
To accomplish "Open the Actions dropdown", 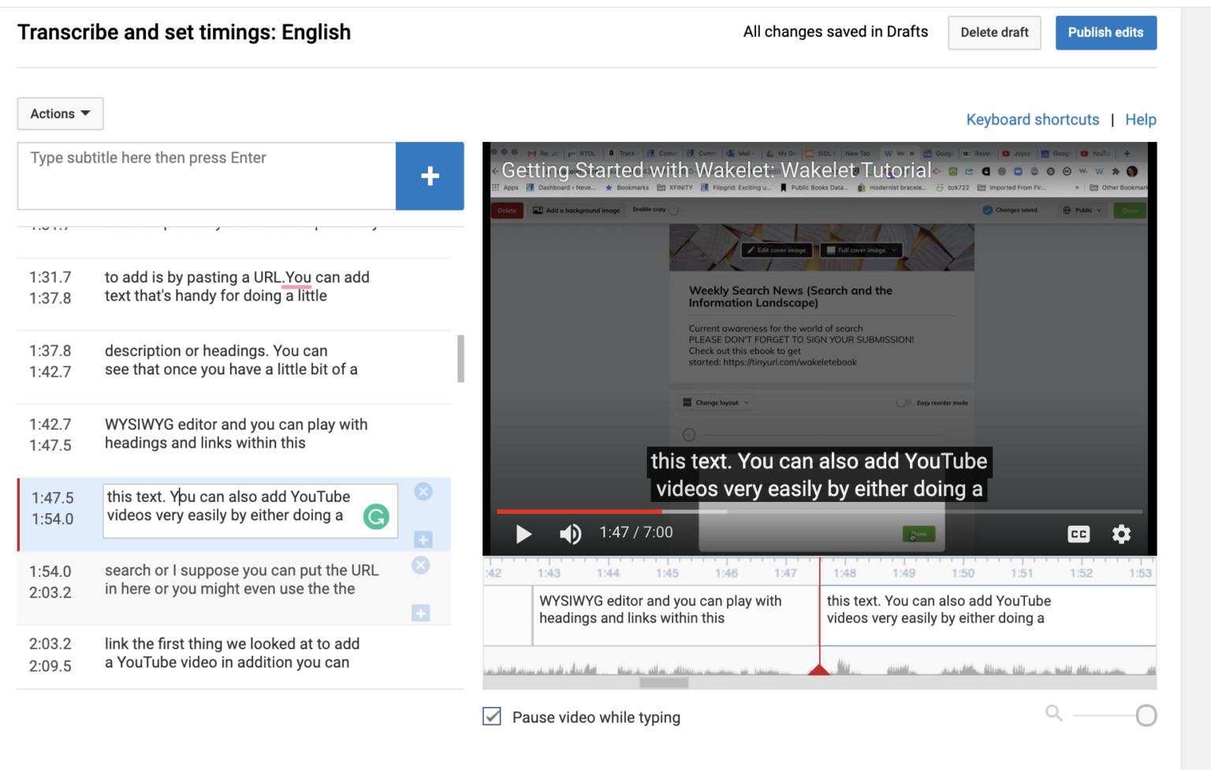I will [x=60, y=113].
